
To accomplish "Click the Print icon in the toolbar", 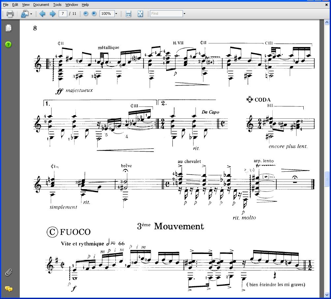I will tap(10, 14).
